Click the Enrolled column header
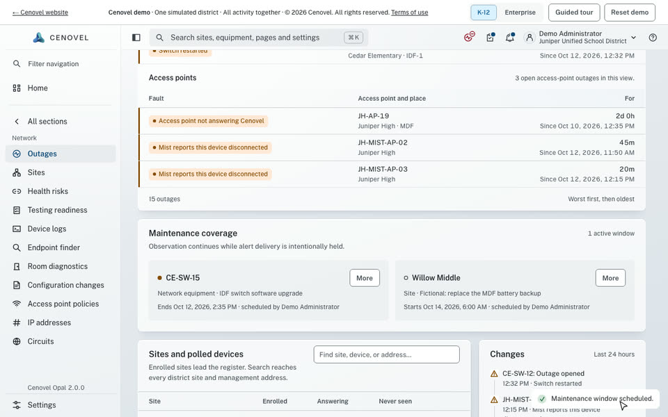 pos(275,401)
